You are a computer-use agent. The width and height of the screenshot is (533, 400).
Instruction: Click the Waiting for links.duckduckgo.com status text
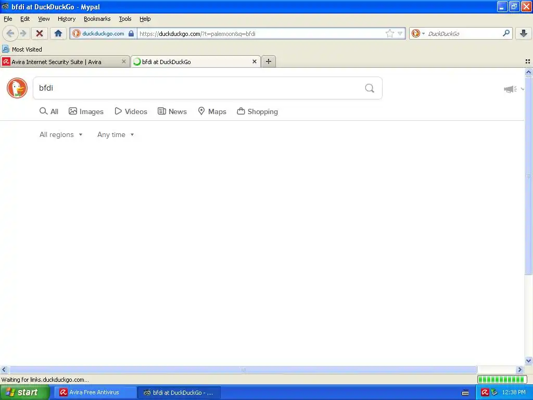45,380
